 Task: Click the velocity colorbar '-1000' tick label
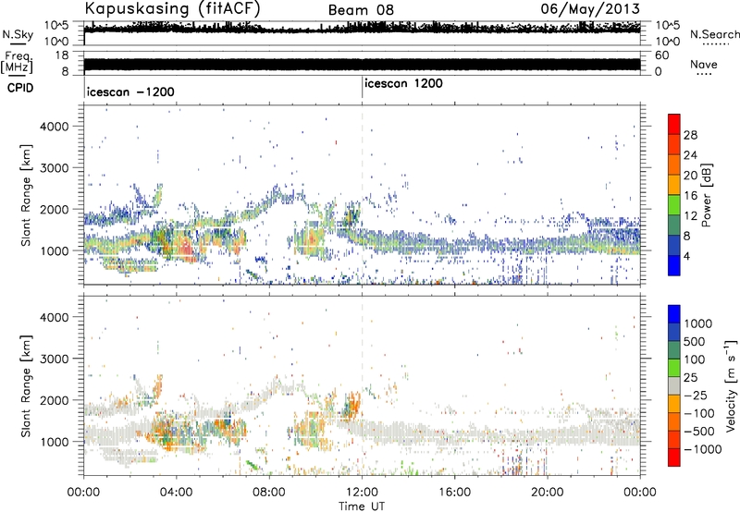pos(703,449)
